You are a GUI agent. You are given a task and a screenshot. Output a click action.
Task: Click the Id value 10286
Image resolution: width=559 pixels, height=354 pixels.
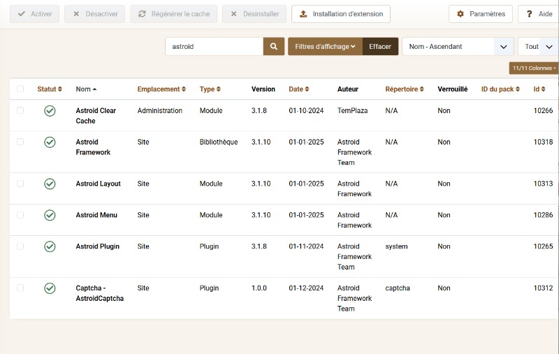click(x=543, y=215)
